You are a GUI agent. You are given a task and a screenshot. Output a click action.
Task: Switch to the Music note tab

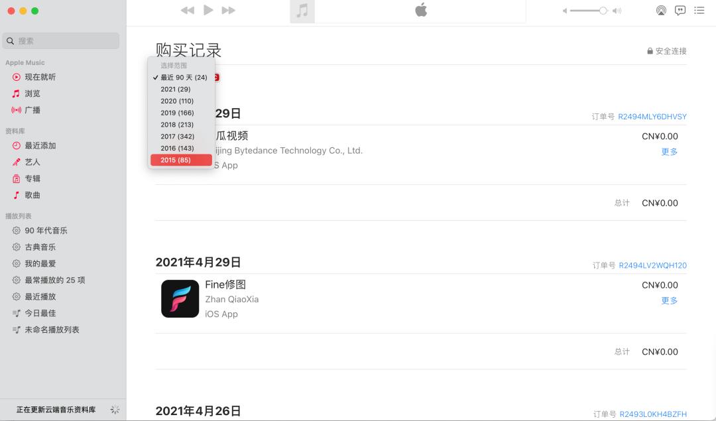(x=302, y=11)
